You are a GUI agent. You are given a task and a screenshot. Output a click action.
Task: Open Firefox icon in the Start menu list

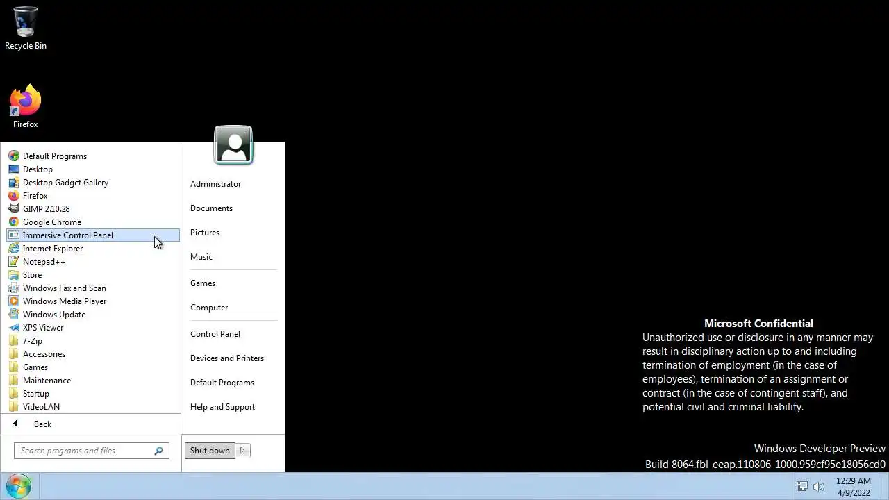pos(14,196)
